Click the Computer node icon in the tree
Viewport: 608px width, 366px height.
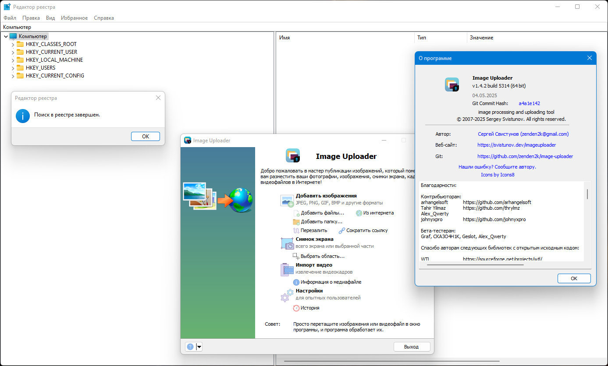pyautogui.click(x=13, y=36)
